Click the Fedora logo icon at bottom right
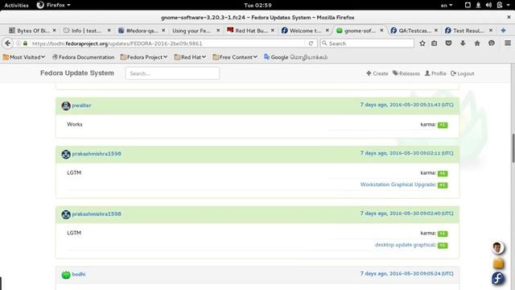 (498, 278)
